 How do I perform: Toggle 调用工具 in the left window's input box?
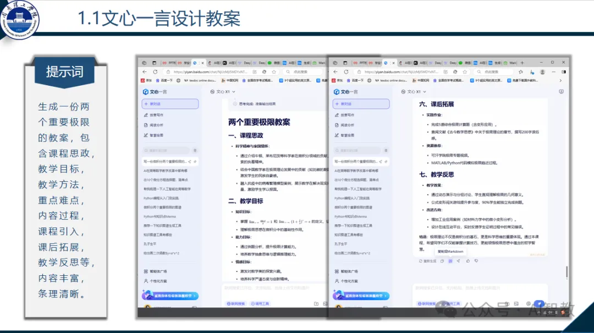[x=260, y=303]
